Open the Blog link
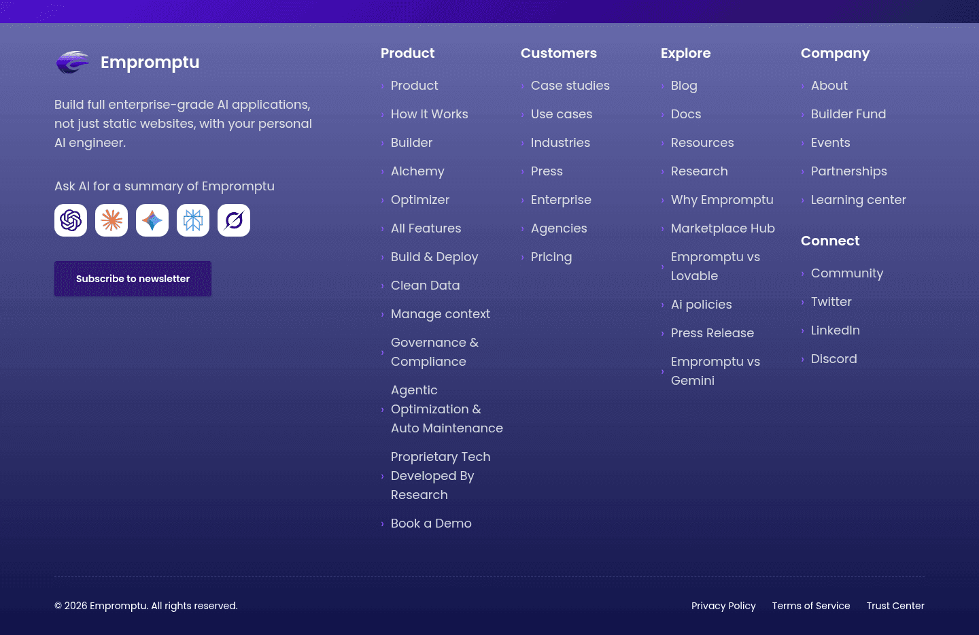 click(684, 86)
